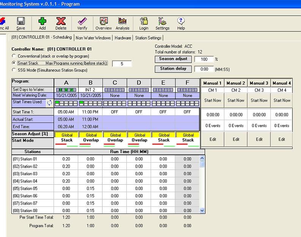Click Program F start times used boxes
Screen dimensions: 301x237
click(188, 104)
